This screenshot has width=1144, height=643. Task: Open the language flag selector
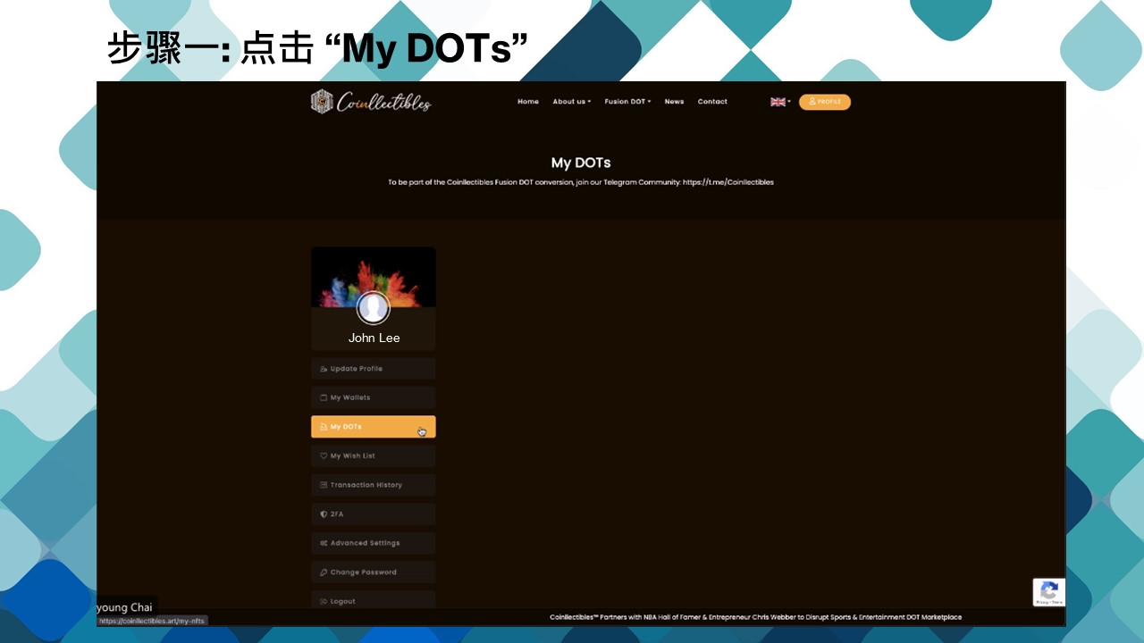point(780,102)
